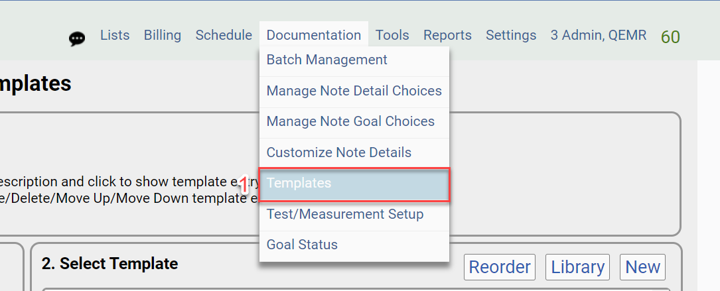Click the Reorder button
Viewport: 720px width, 291px height.
500,267
